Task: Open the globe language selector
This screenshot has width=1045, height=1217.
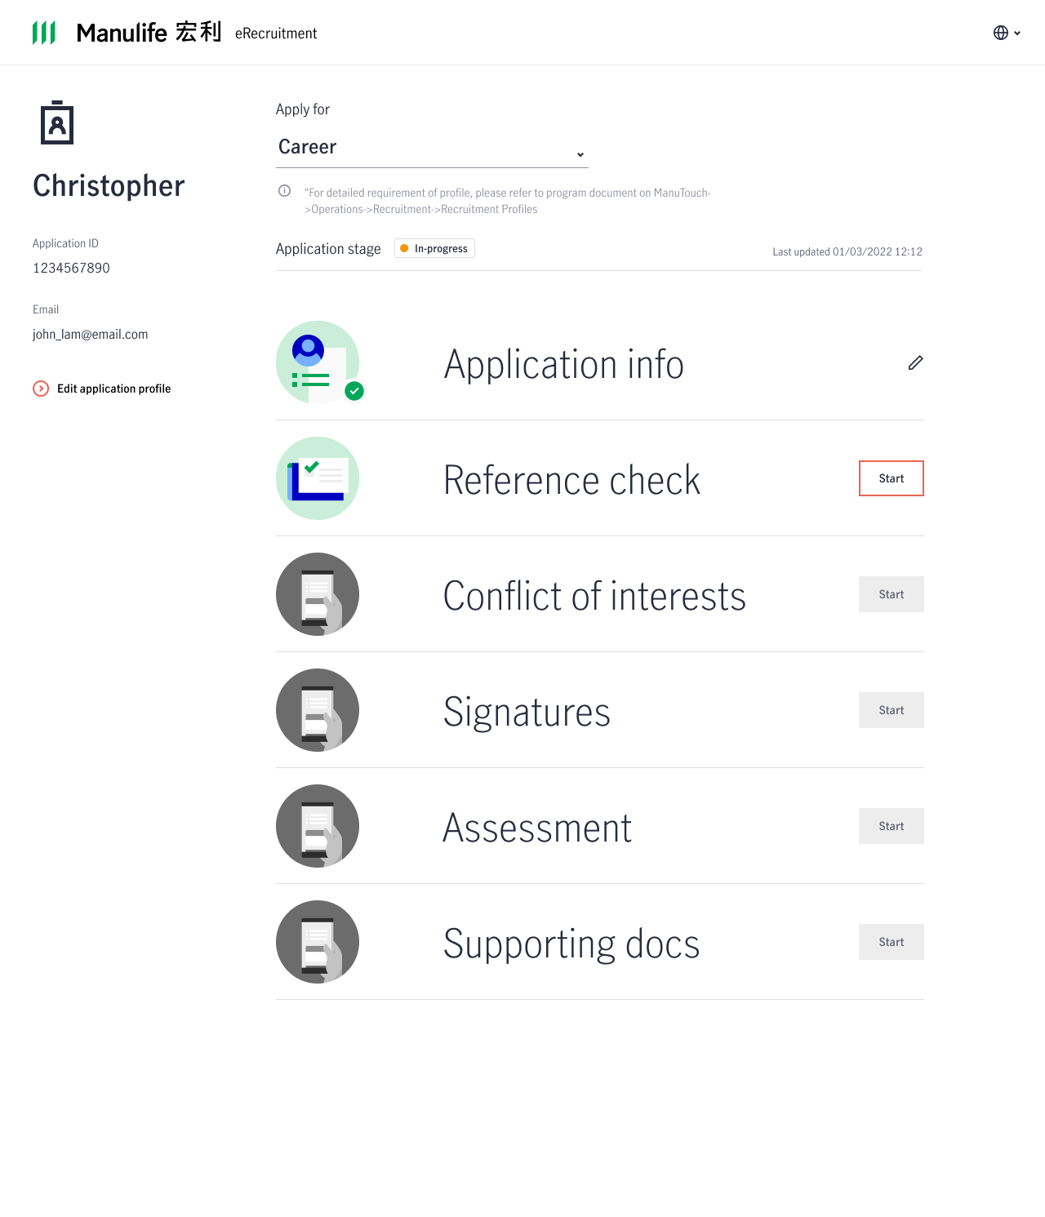Action: click(1007, 33)
